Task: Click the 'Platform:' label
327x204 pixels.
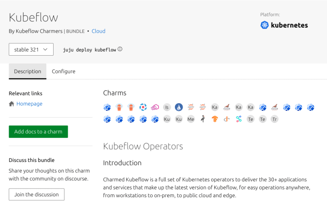Action: (x=270, y=14)
